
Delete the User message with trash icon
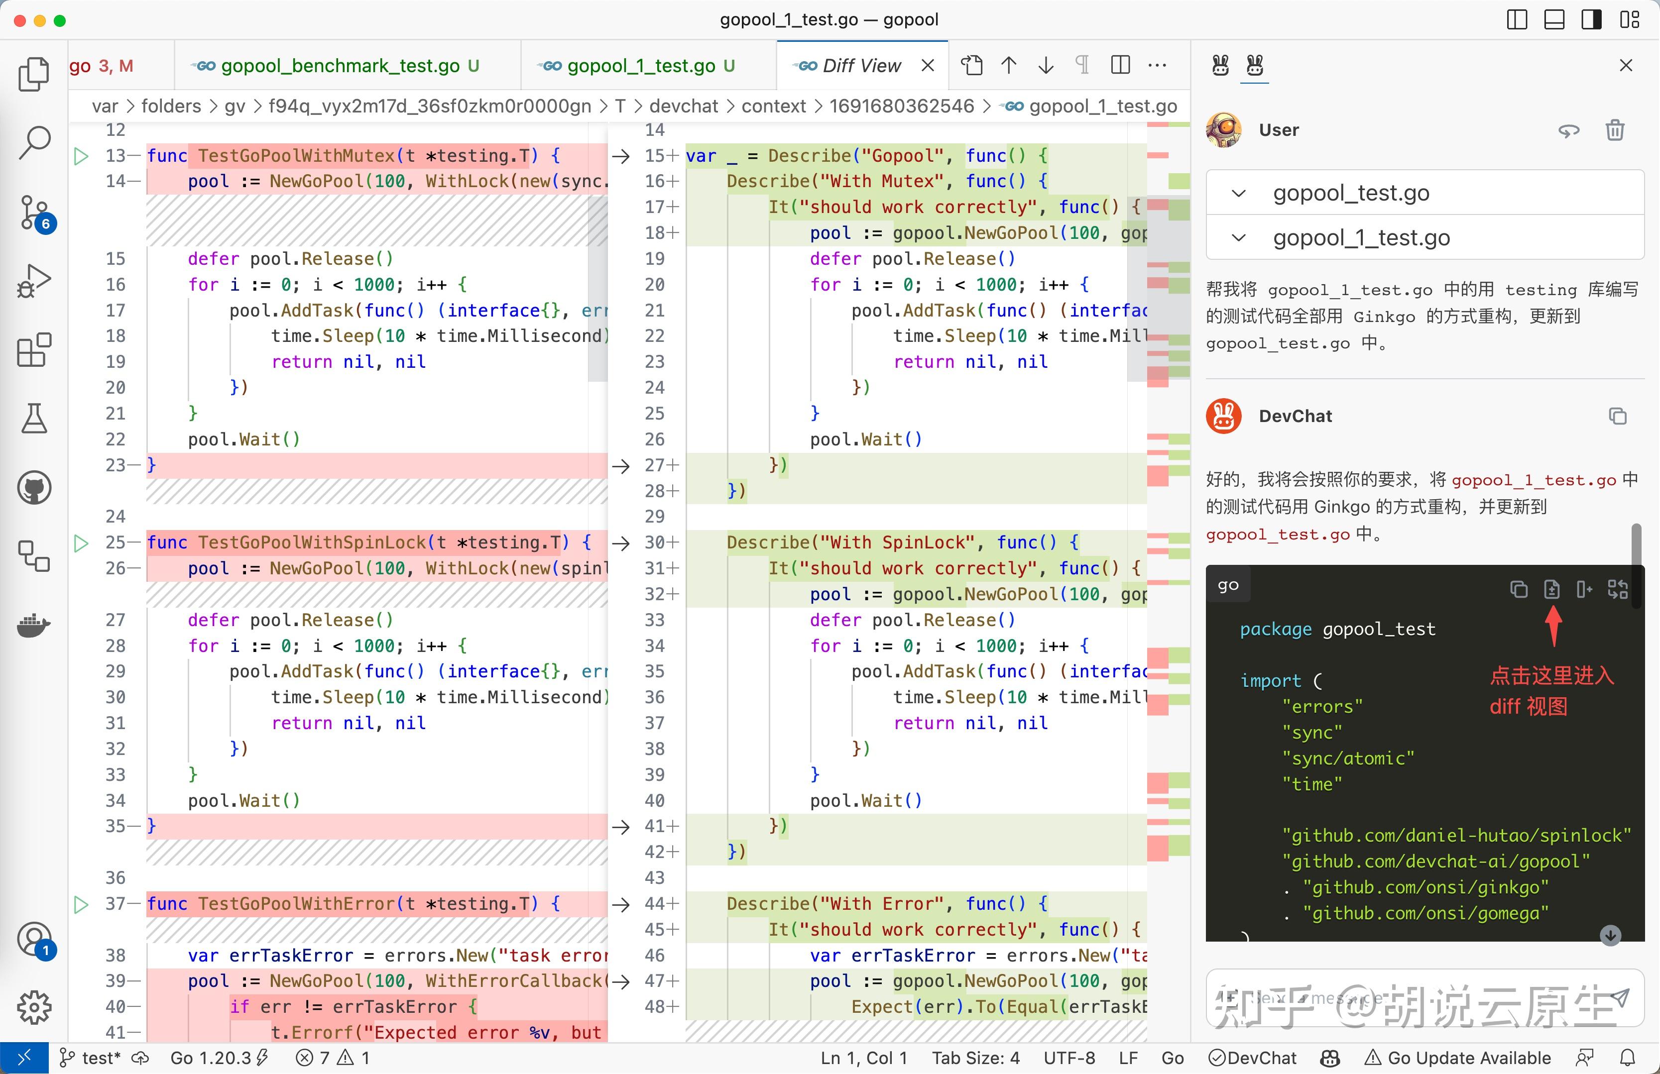[x=1615, y=130]
